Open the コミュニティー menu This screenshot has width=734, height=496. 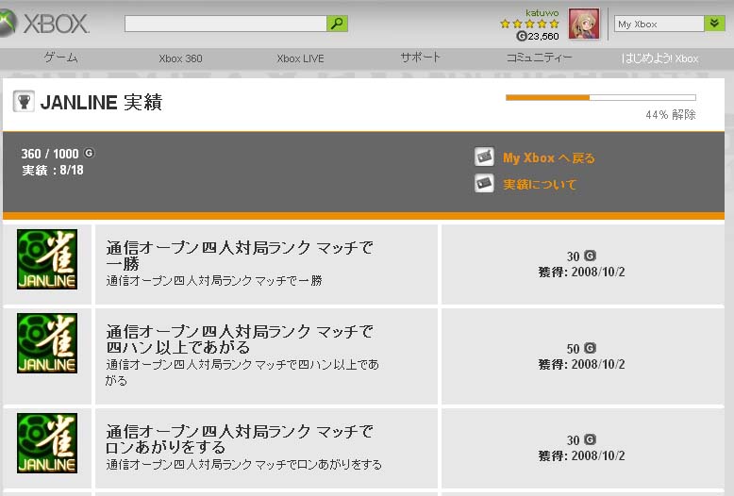click(x=540, y=58)
